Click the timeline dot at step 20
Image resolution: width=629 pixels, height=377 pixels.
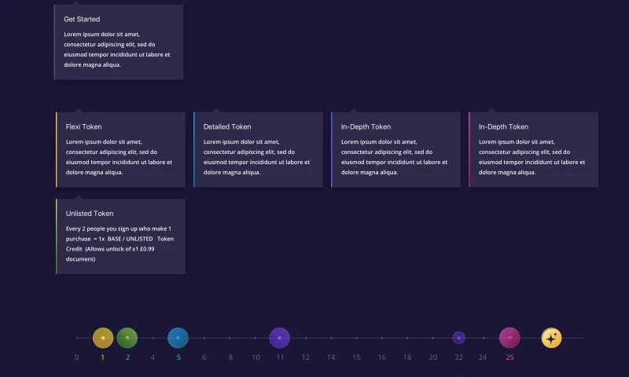[x=432, y=338]
